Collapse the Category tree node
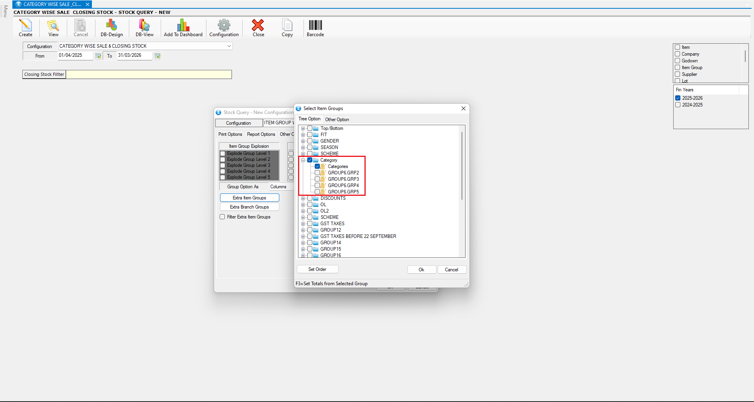Viewport: 754px width, 402px height. (303, 160)
